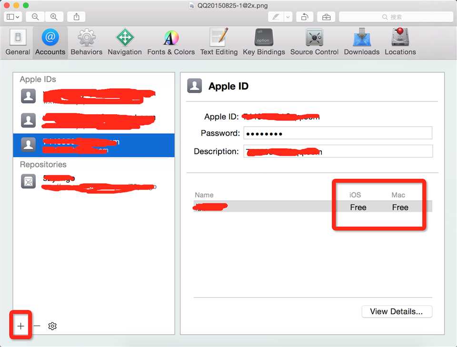457x347 pixels.
Task: Click the Password field
Action: pos(338,133)
